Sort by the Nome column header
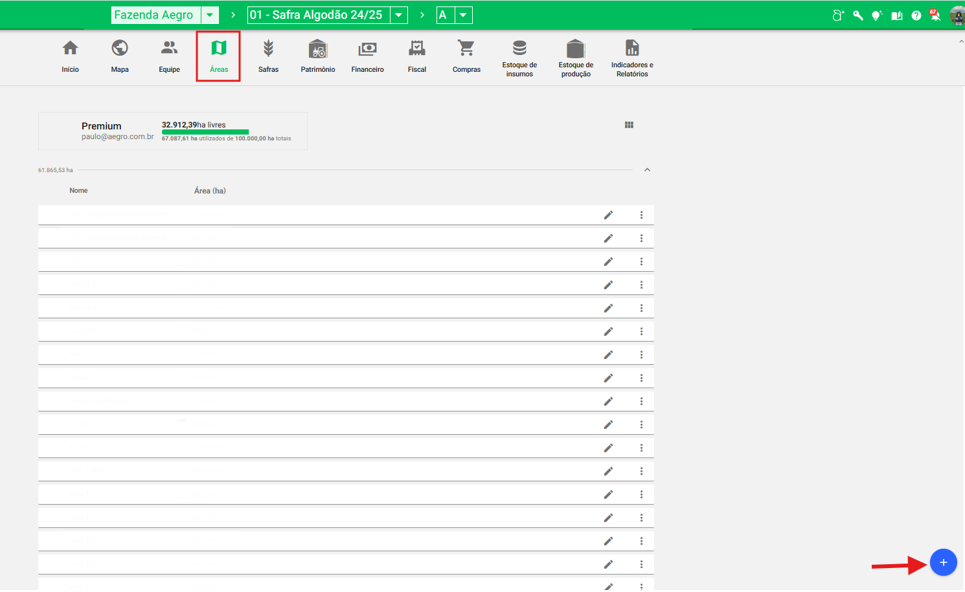Image resolution: width=965 pixels, height=592 pixels. (78, 190)
